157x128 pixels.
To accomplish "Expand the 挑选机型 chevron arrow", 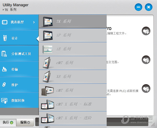I will (x=34, y=22).
